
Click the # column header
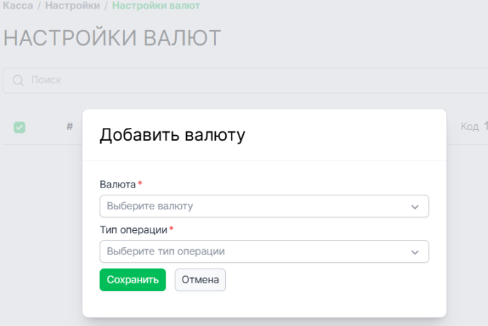click(x=70, y=126)
